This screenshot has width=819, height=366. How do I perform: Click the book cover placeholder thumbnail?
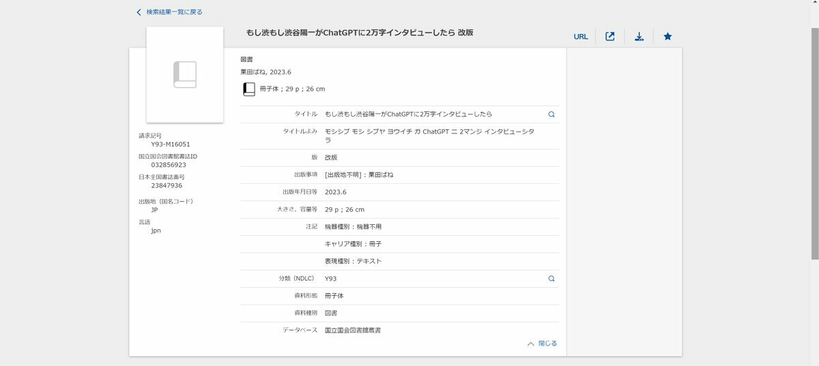185,74
